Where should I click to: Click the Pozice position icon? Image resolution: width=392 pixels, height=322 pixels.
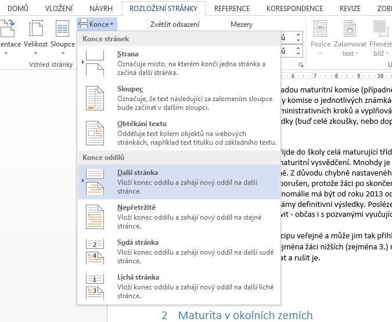point(320,28)
